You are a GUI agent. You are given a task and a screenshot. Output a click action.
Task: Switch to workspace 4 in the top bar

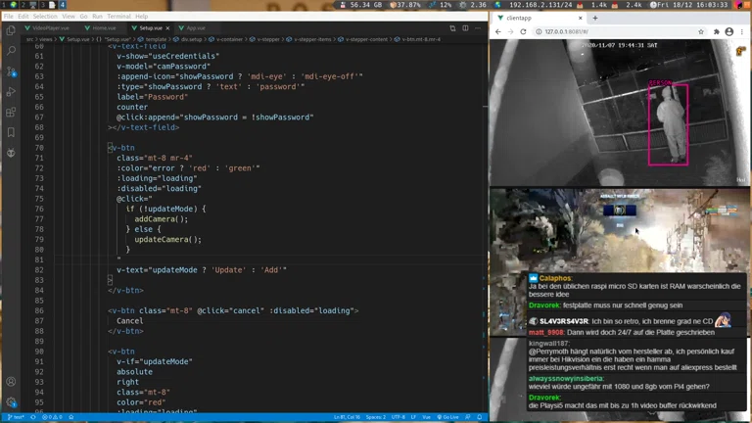tap(63, 5)
